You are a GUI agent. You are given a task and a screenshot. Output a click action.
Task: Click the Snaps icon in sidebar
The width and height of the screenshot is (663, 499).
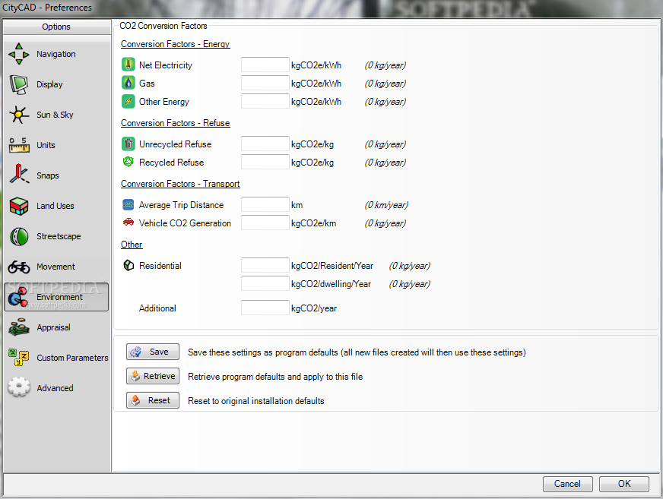coord(18,174)
